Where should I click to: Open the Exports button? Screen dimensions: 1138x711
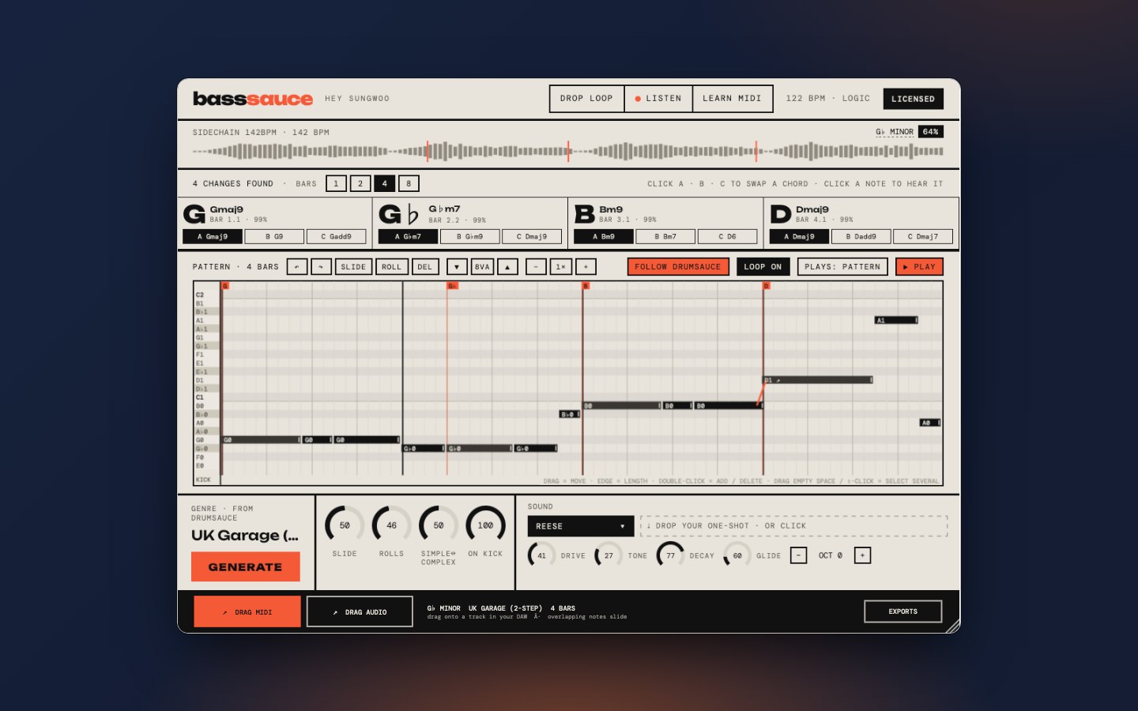click(903, 611)
